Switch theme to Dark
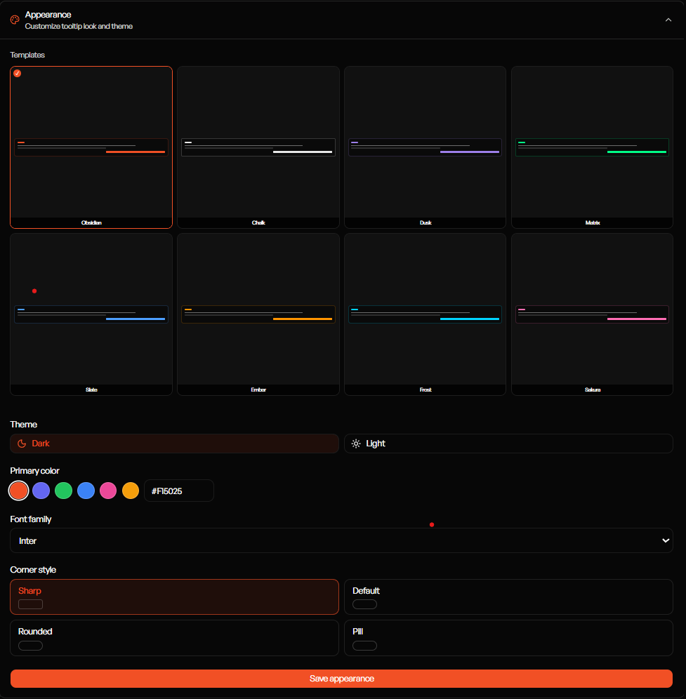Screen dimensions: 686x699 pyautogui.click(x=174, y=444)
